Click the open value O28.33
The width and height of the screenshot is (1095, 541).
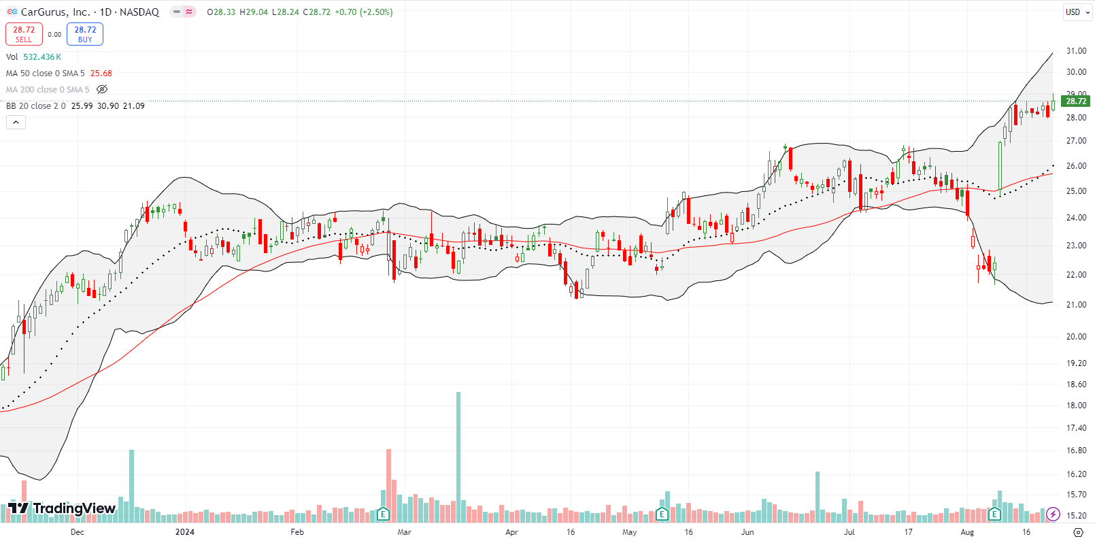coord(222,12)
